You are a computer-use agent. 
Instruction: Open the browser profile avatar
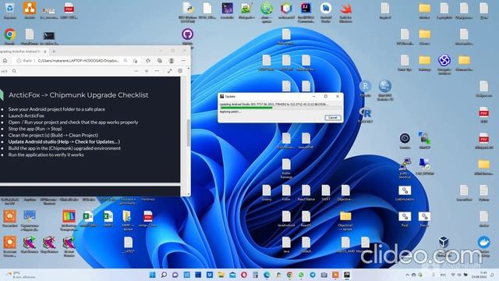point(172,61)
